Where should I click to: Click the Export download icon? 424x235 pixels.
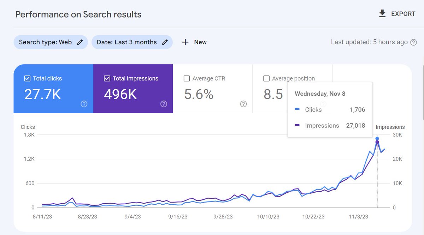click(382, 13)
